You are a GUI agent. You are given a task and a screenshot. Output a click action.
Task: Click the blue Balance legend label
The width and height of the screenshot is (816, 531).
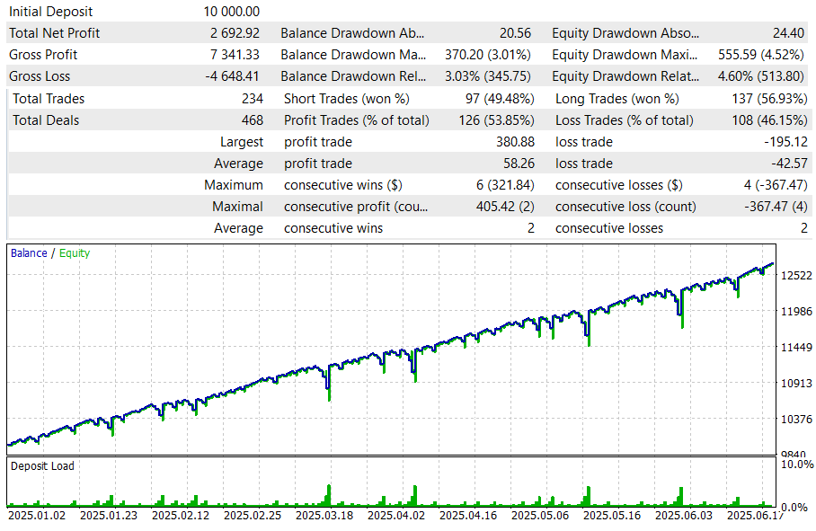pyautogui.click(x=29, y=253)
